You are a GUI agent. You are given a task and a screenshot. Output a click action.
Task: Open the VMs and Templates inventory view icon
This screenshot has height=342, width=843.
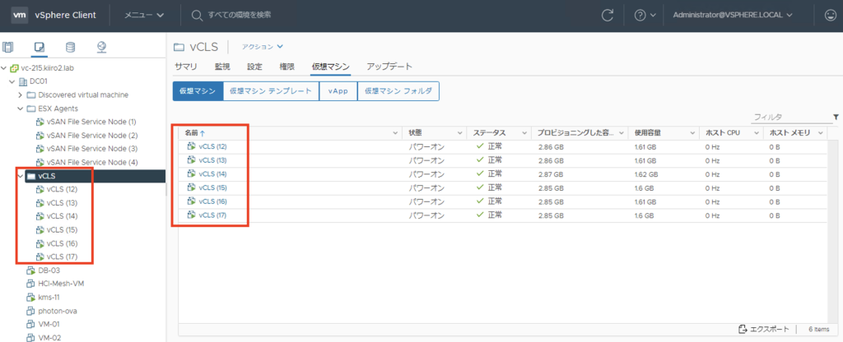pyautogui.click(x=39, y=47)
